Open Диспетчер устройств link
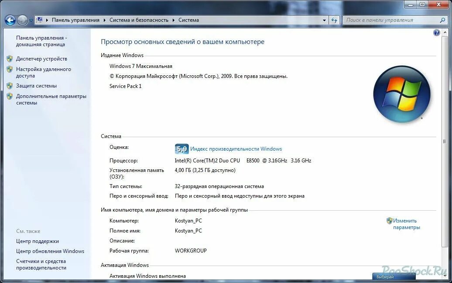This screenshot has width=452, height=283. pyautogui.click(x=41, y=59)
